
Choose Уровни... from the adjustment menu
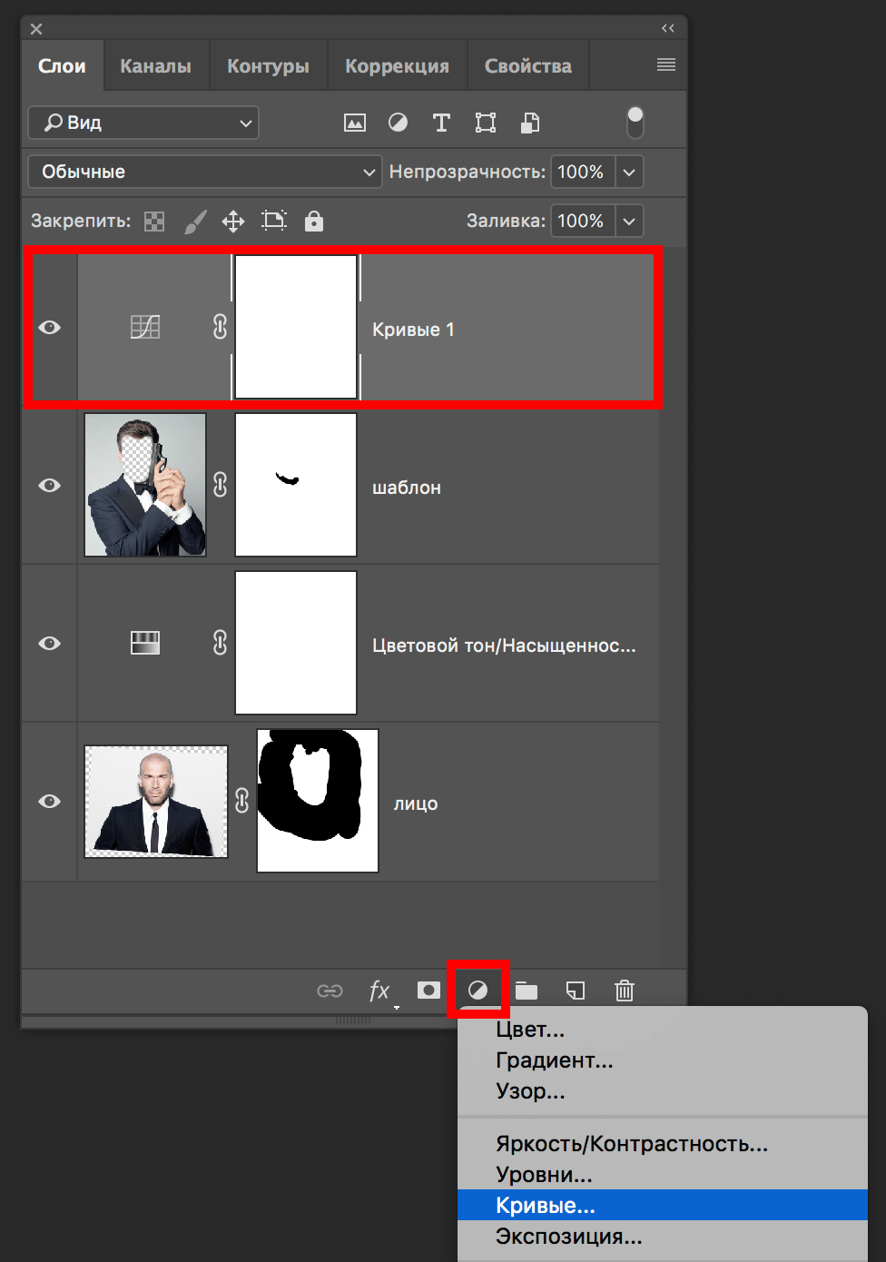pyautogui.click(x=544, y=1175)
